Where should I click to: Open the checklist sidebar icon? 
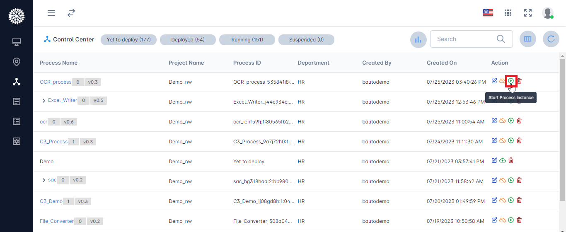(x=17, y=121)
